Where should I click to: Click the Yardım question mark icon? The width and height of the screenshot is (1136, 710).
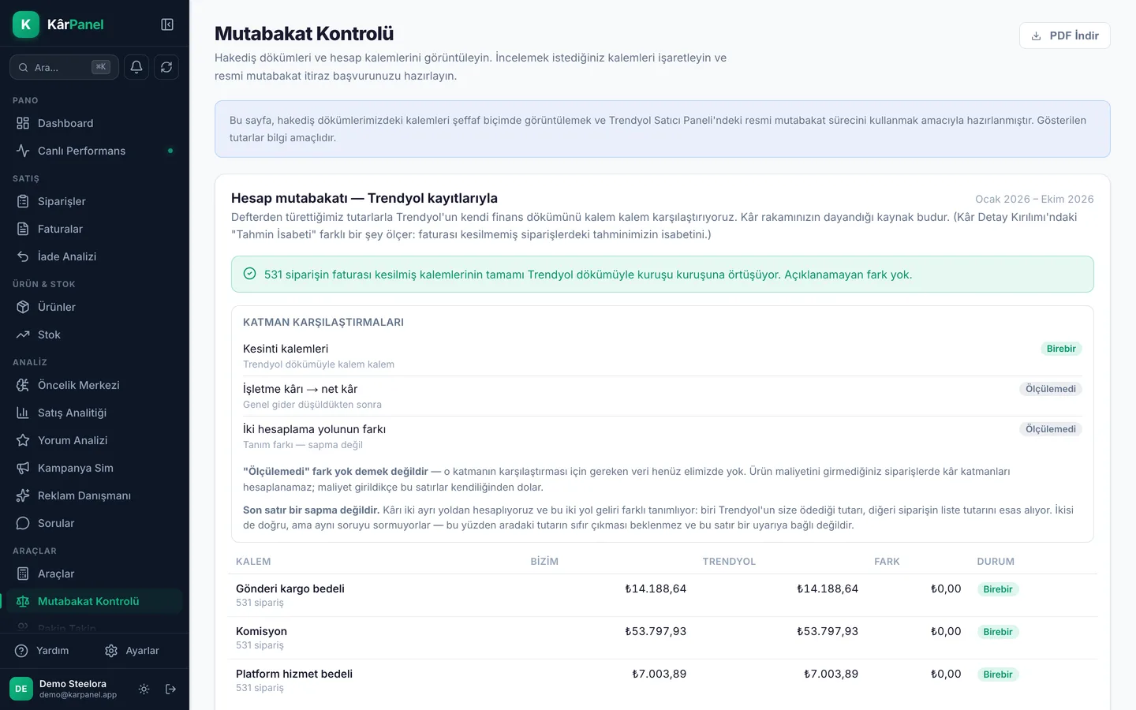pos(21,651)
